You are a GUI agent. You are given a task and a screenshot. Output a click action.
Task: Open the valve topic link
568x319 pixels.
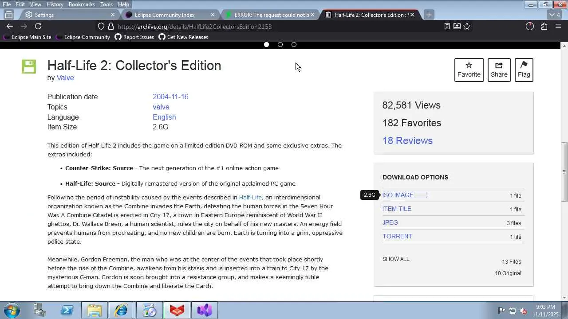(161, 107)
